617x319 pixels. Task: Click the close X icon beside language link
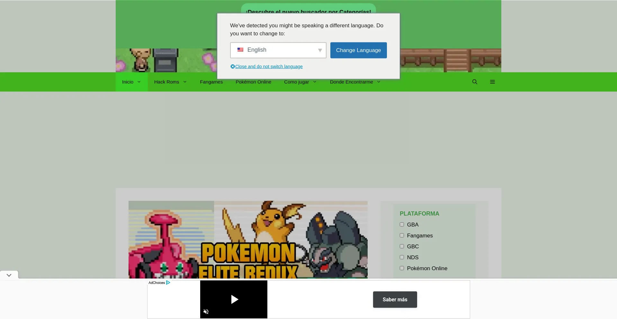(233, 66)
